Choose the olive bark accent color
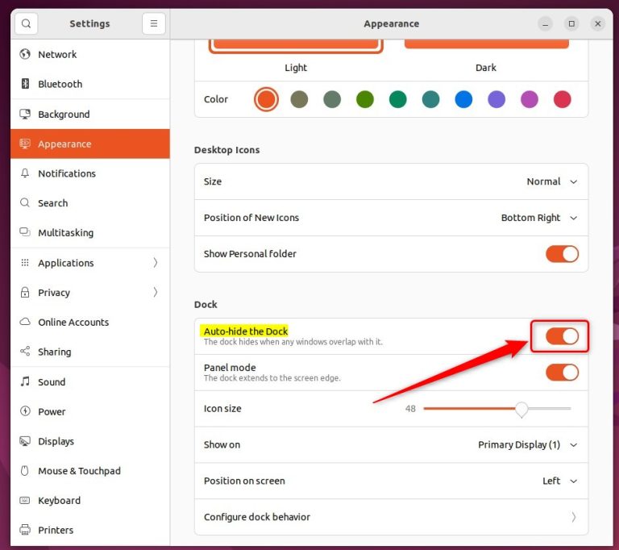 tap(299, 99)
